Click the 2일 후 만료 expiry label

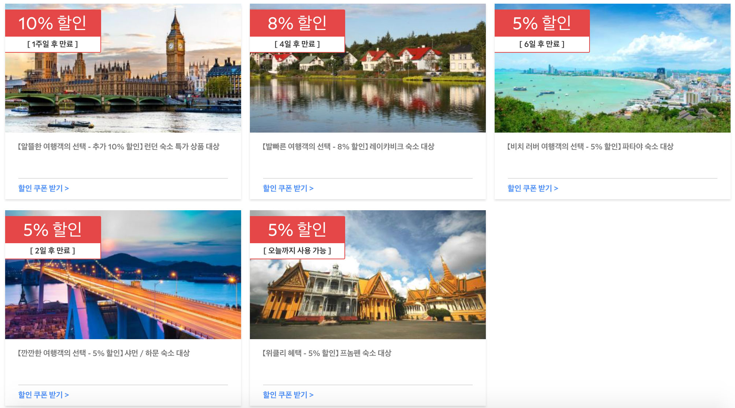pyautogui.click(x=53, y=251)
